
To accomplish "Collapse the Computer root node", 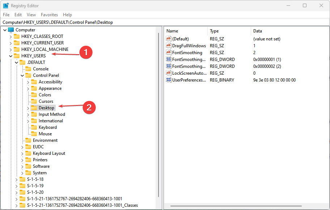I will 5,30.
